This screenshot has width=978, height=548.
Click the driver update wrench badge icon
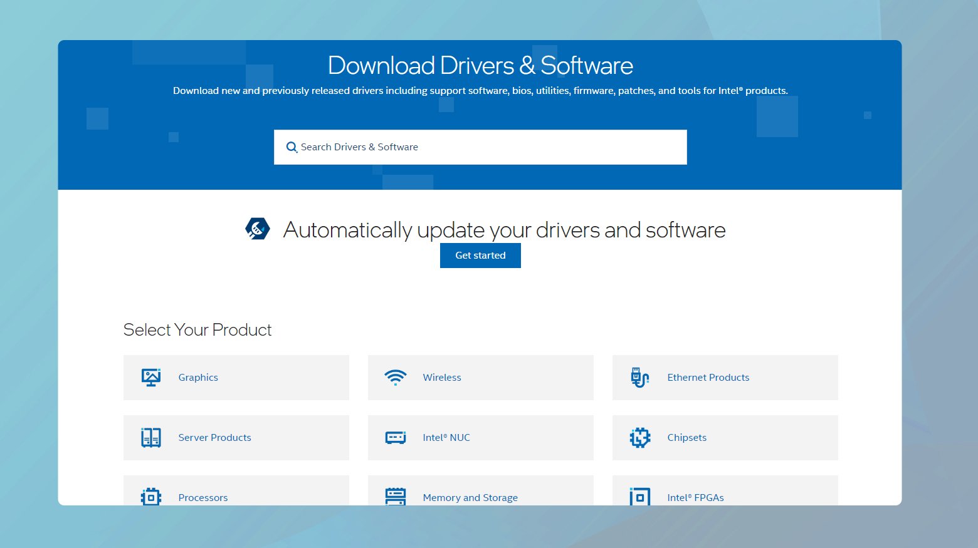coord(256,228)
